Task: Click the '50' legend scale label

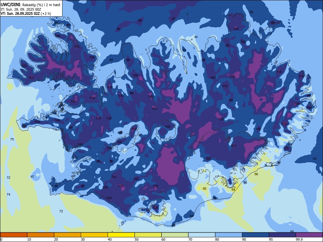Action: (136, 239)
